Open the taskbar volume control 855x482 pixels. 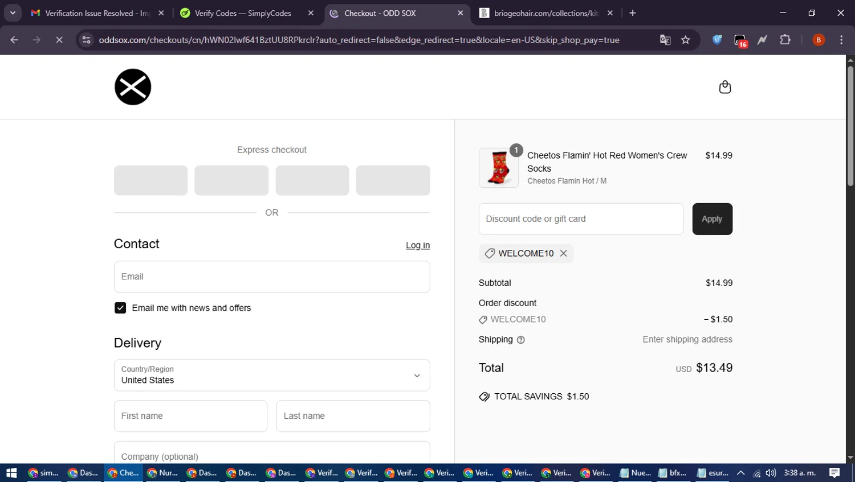point(771,473)
